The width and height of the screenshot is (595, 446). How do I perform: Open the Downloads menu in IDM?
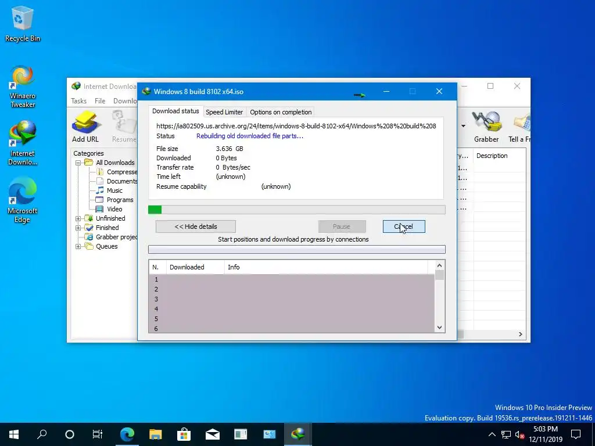[126, 101]
